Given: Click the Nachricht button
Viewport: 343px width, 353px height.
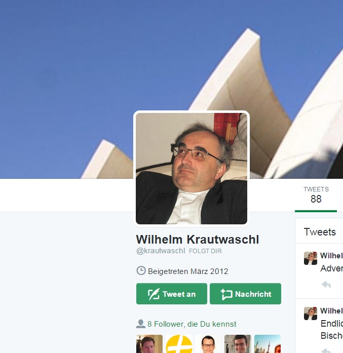Looking at the screenshot, I should pyautogui.click(x=246, y=294).
